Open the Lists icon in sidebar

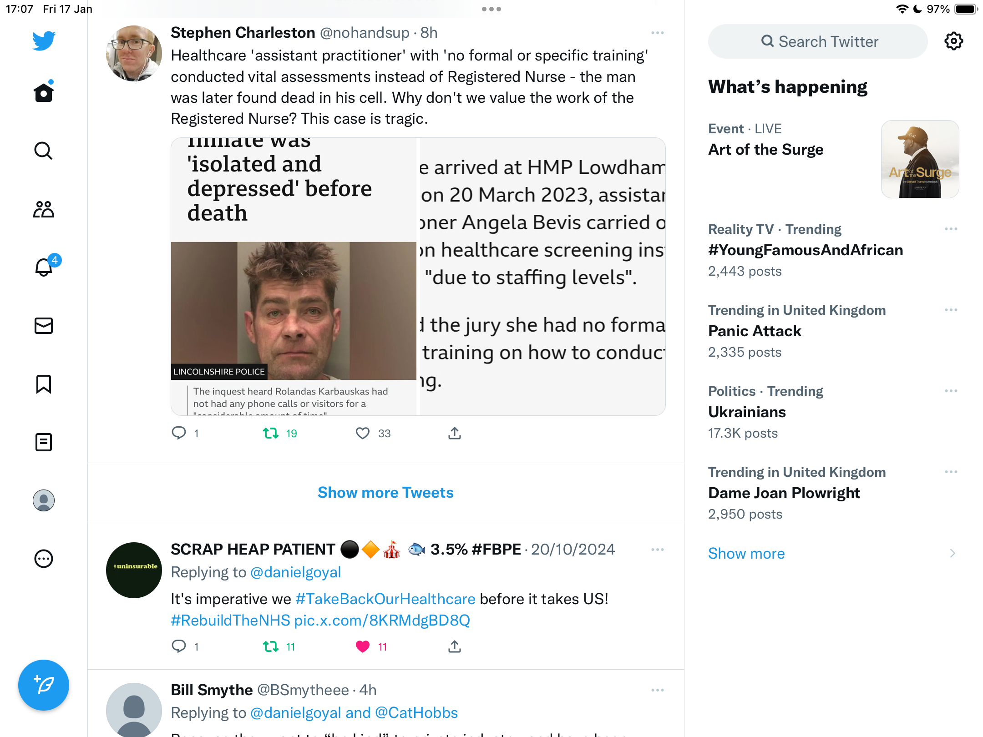pos(44,442)
